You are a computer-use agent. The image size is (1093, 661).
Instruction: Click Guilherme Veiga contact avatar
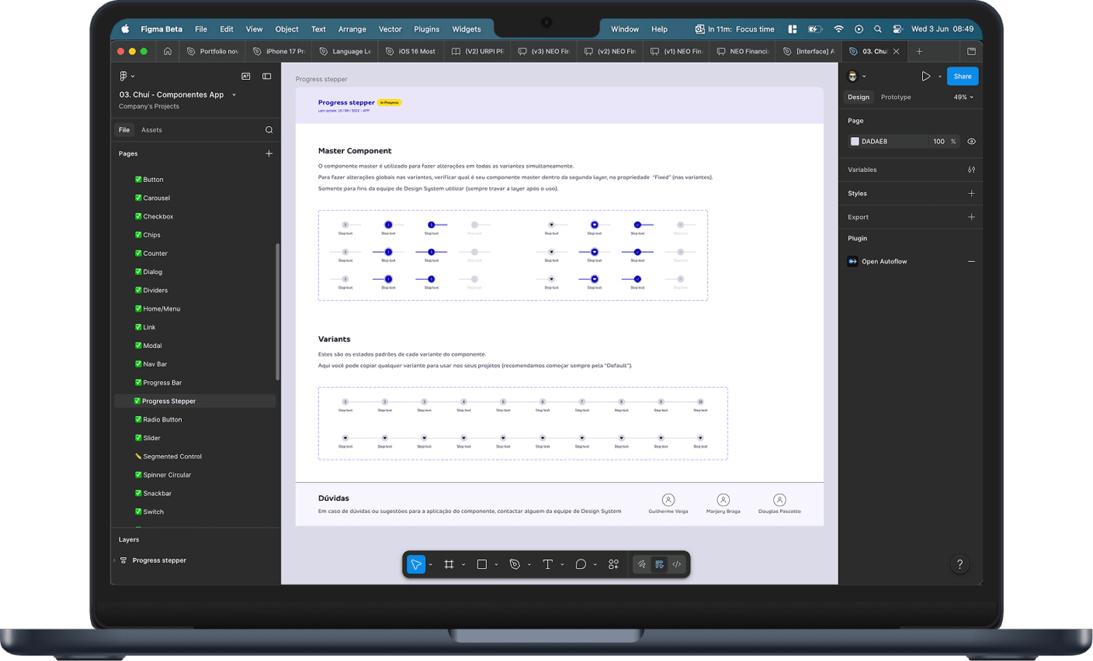pyautogui.click(x=668, y=500)
